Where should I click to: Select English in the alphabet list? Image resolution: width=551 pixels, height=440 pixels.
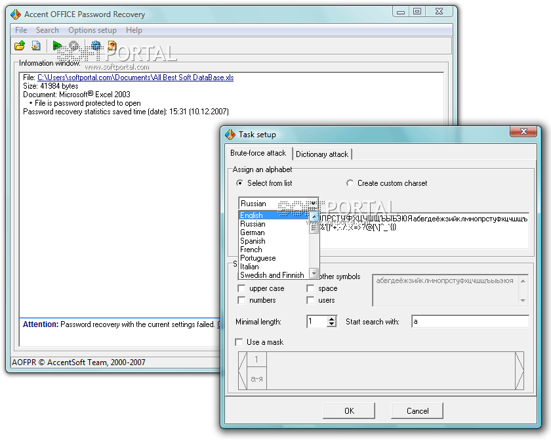click(x=274, y=215)
